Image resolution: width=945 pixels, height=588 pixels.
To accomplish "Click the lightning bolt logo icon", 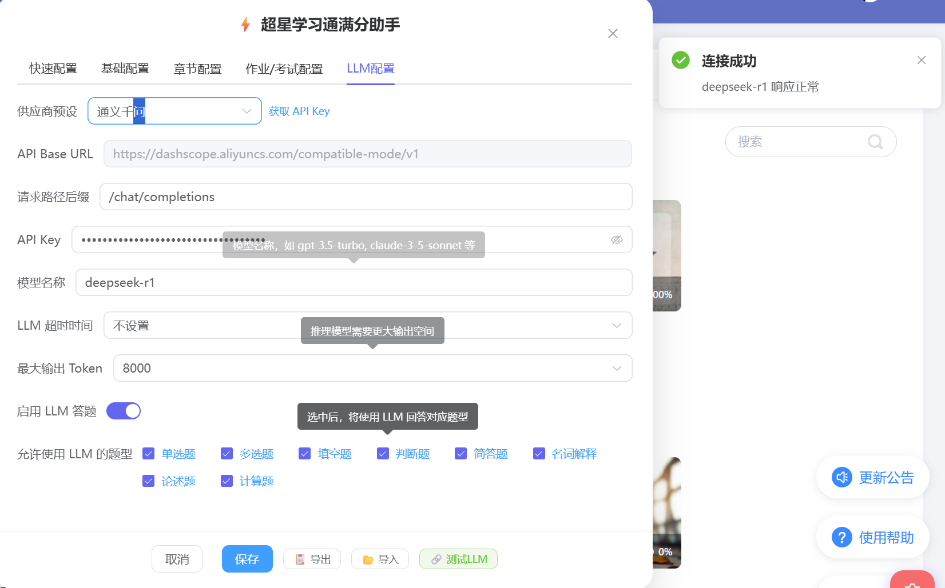I will coord(245,25).
